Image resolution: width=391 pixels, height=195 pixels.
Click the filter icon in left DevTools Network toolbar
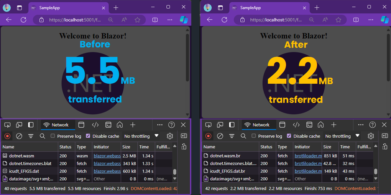pos(31,136)
